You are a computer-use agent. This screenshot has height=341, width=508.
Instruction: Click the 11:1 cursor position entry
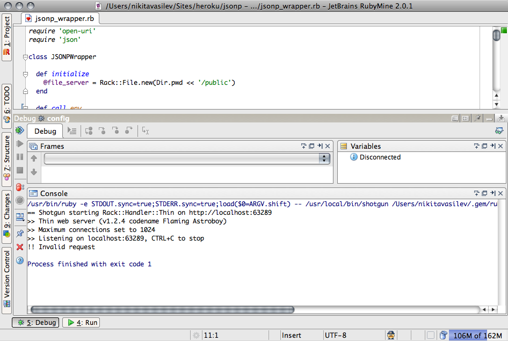tap(211, 336)
